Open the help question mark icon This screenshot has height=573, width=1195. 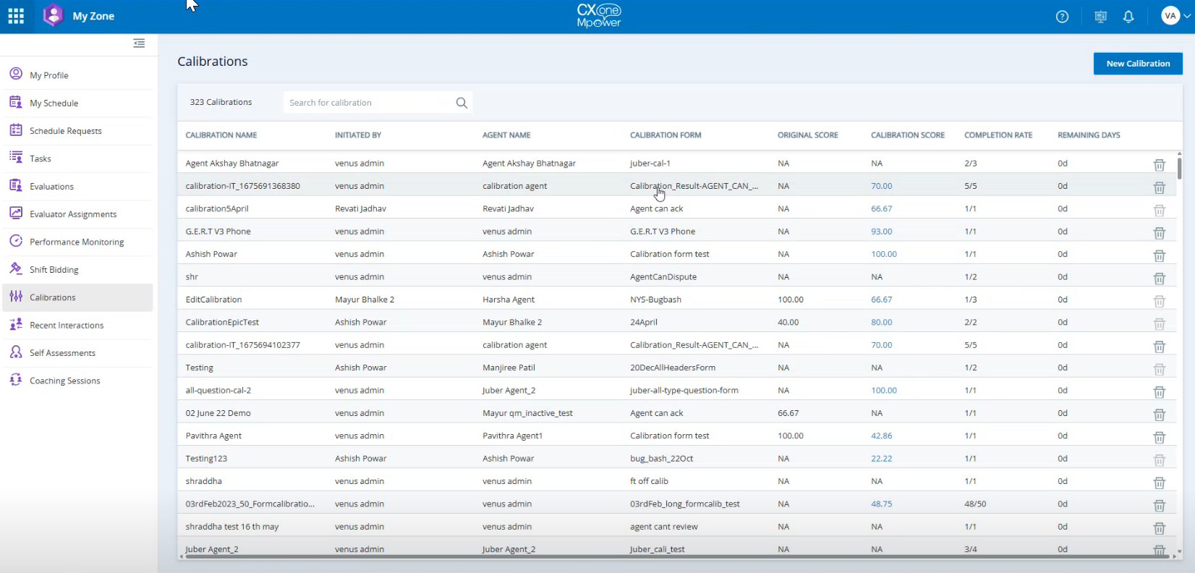1062,17
